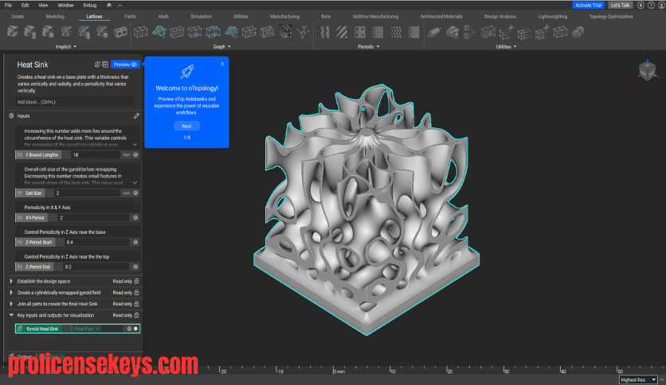Click Next in the Welcome to nTopology popup
This screenshot has height=385, width=666.
(186, 126)
